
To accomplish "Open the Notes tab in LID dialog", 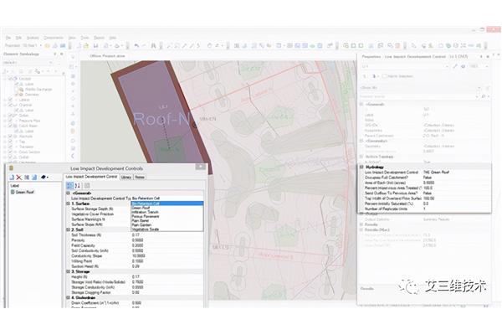I will click(x=140, y=177).
